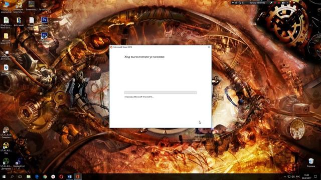Open taskbar search magnifier
321x180 pixels.
tap(12, 176)
